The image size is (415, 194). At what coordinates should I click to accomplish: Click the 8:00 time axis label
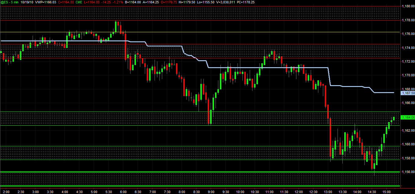tap(182, 192)
